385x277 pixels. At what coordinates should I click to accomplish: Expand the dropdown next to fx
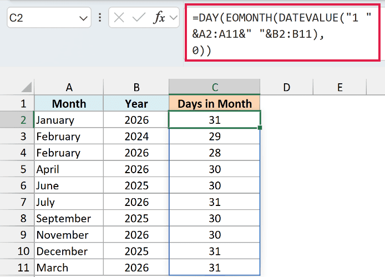[173, 18]
